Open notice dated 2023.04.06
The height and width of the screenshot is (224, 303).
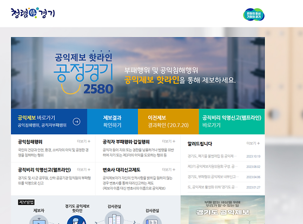(224, 177)
